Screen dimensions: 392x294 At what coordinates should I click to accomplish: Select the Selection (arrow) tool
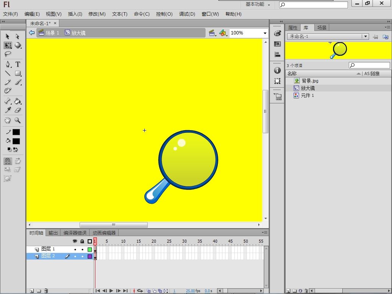[8, 36]
